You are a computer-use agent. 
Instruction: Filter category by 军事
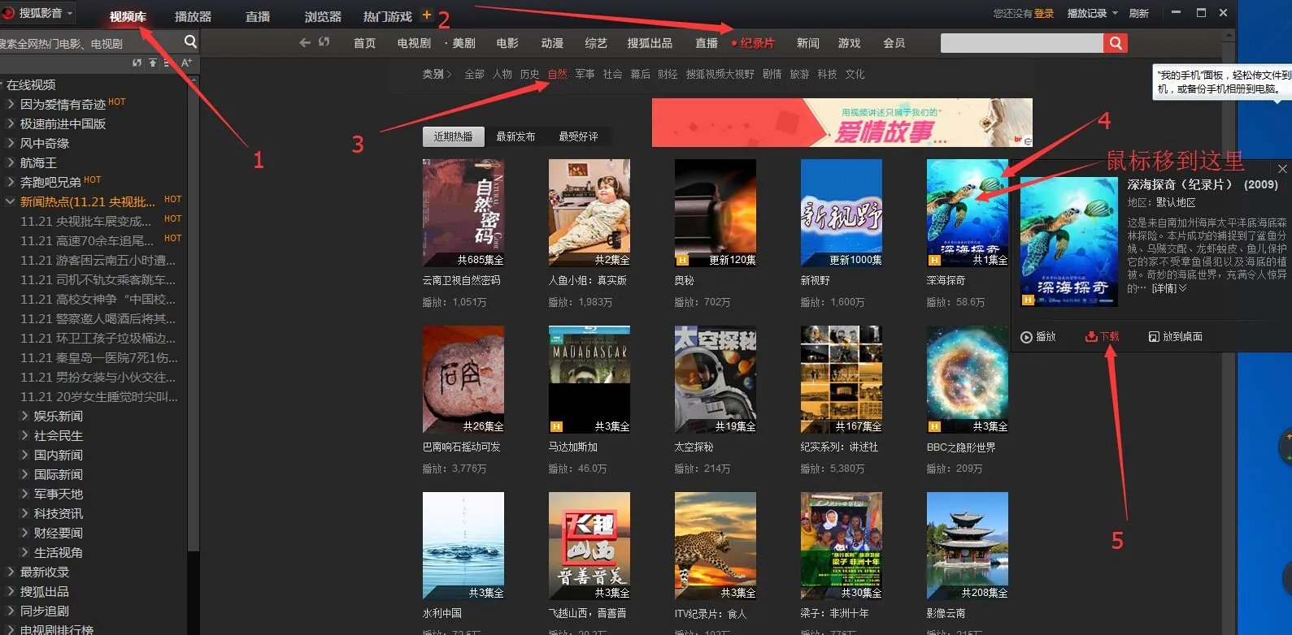585,74
